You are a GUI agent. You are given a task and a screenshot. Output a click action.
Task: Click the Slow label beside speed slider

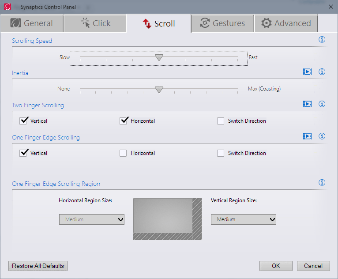click(64, 57)
